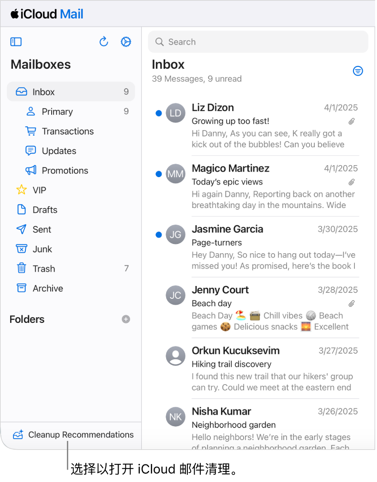377x482 pixels.
Task: Add a new folder with plus icon
Action: coord(126,319)
